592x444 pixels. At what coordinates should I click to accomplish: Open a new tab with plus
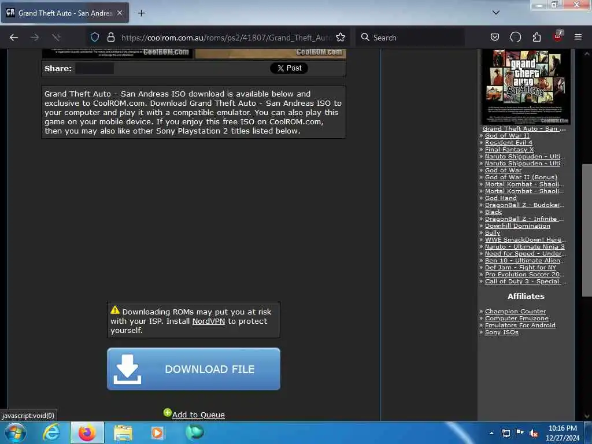[141, 13]
